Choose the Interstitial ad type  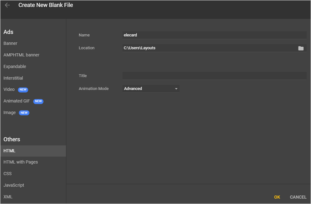[x=13, y=78]
